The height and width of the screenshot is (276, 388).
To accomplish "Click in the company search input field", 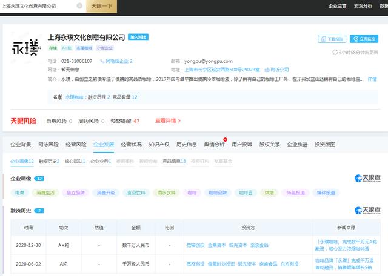I will [x=36, y=6].
